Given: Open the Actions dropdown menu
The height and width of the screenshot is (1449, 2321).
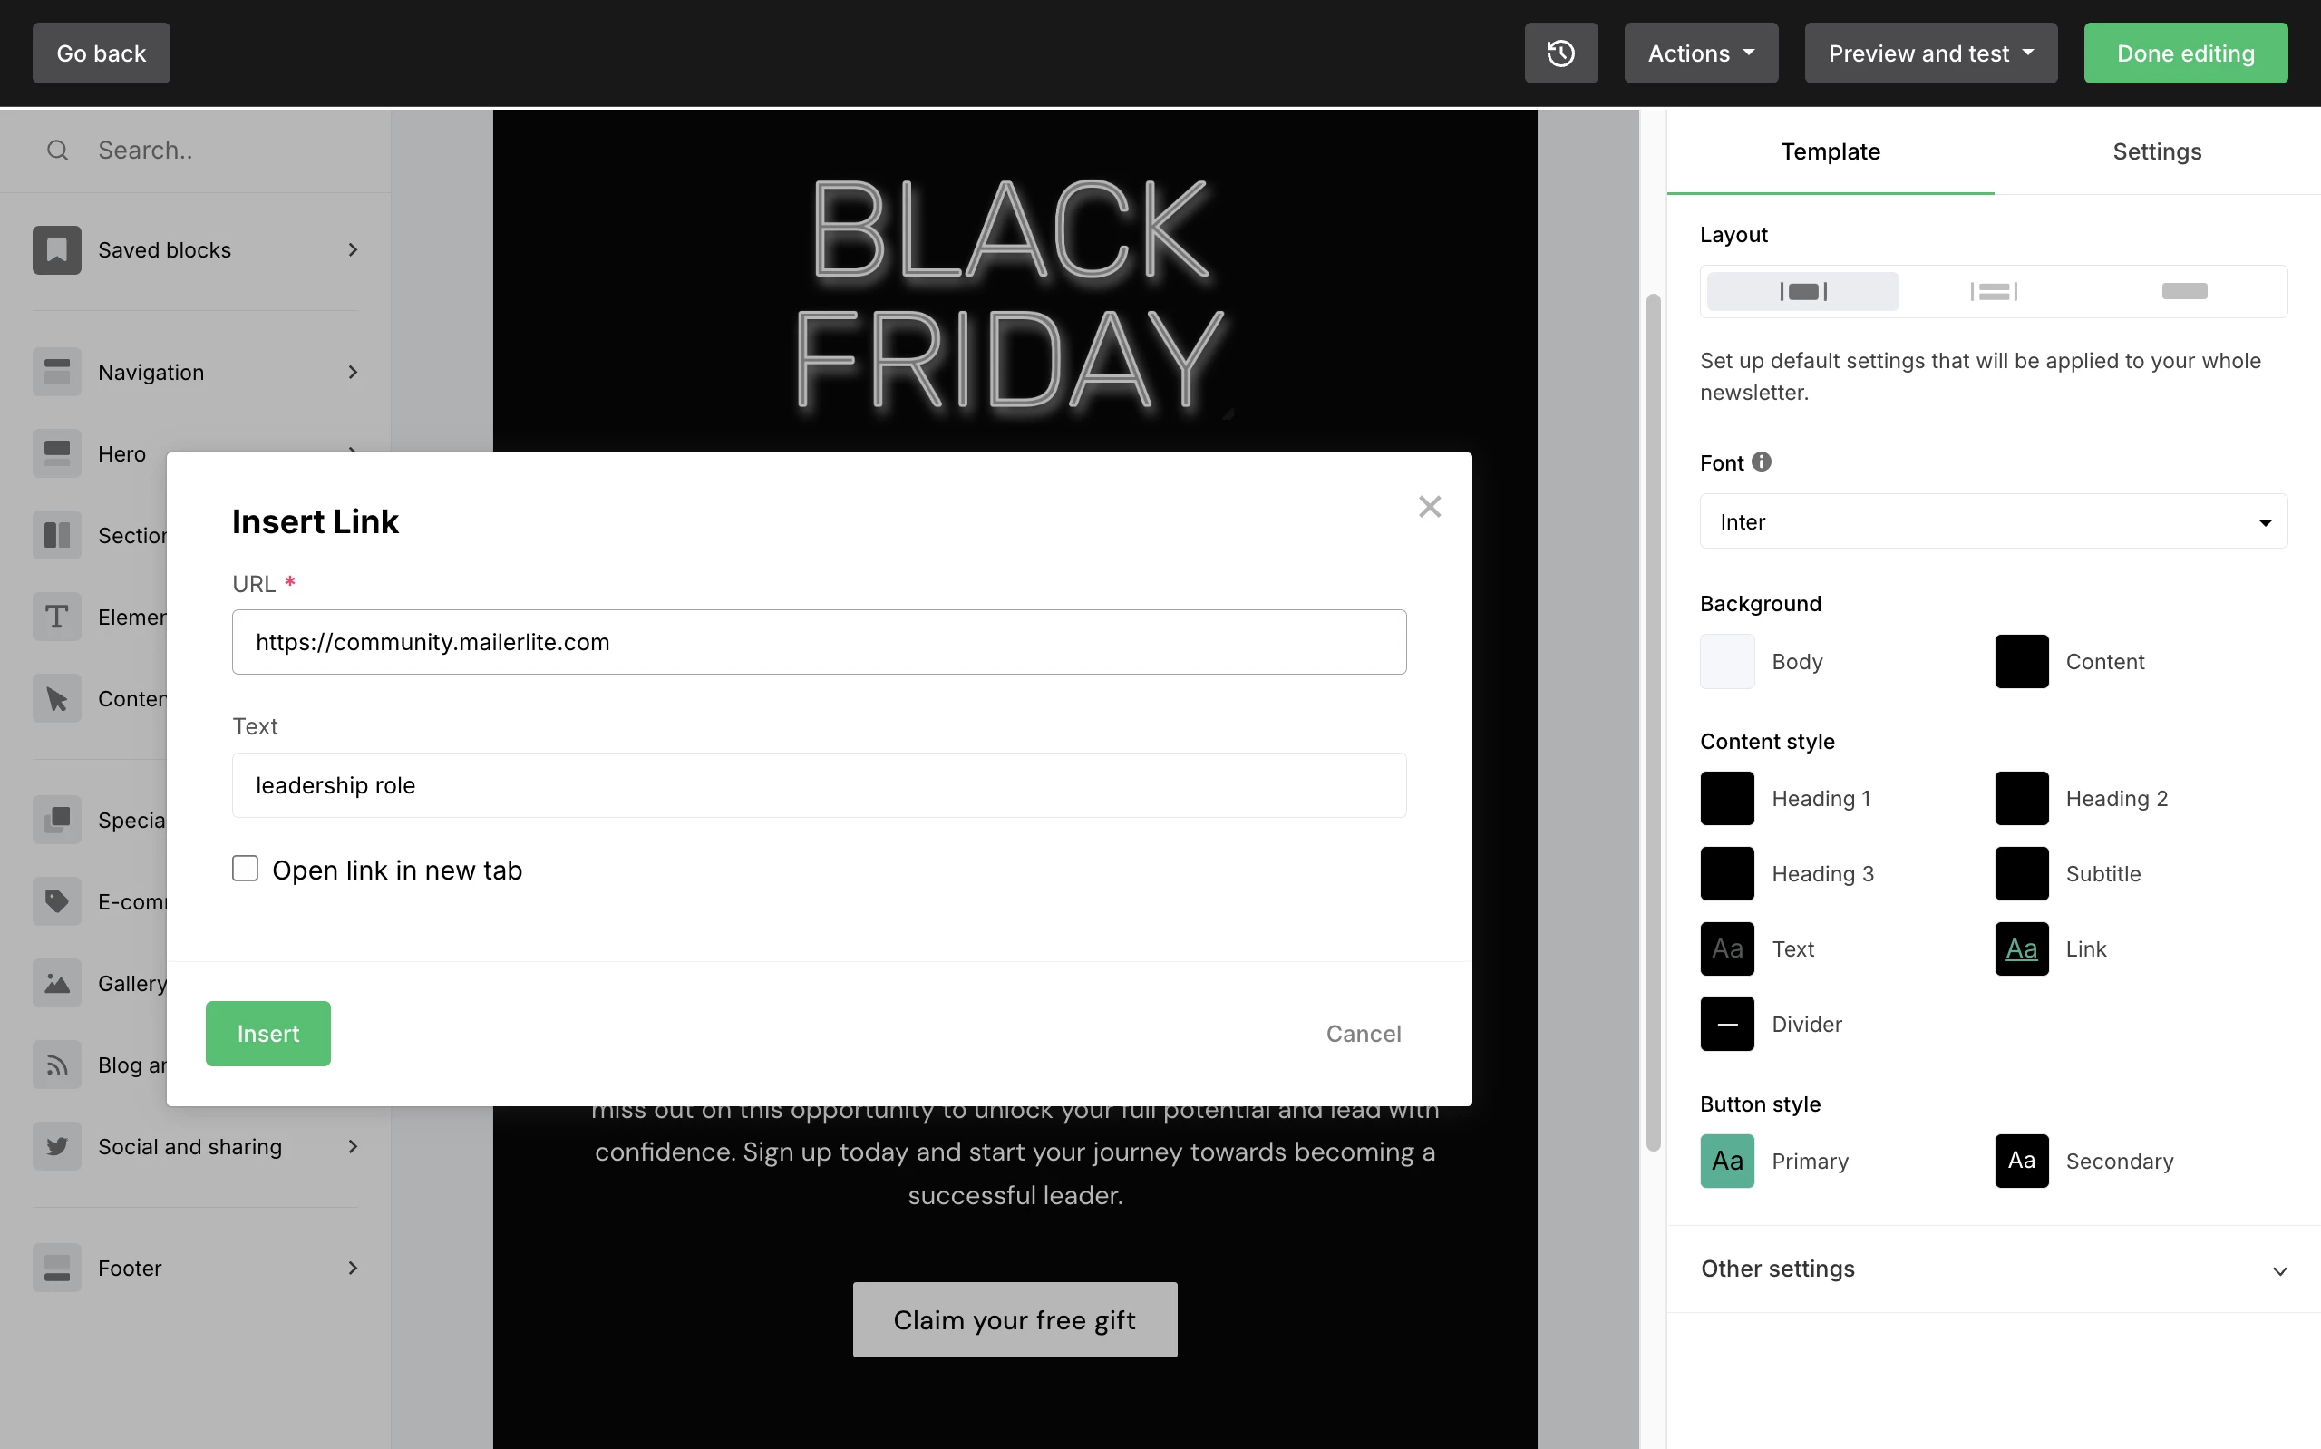Looking at the screenshot, I should pos(1700,53).
